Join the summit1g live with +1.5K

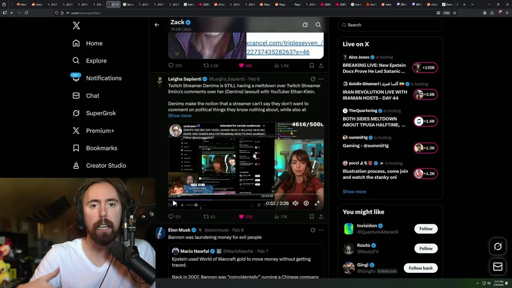click(425, 148)
